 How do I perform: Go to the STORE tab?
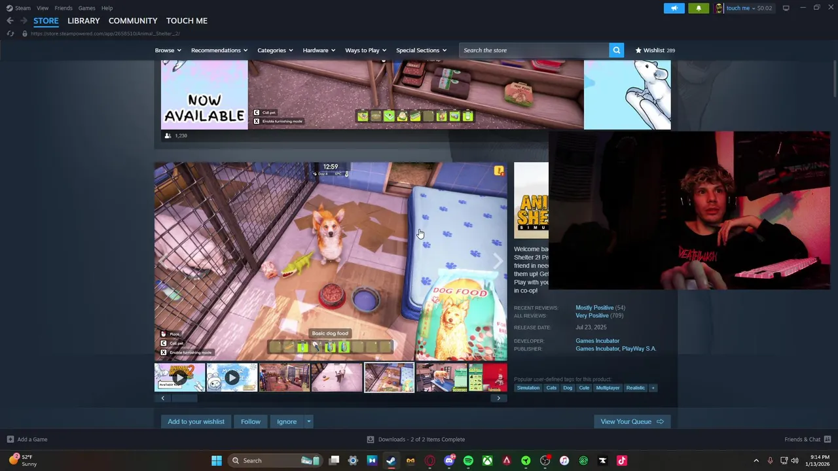46,21
